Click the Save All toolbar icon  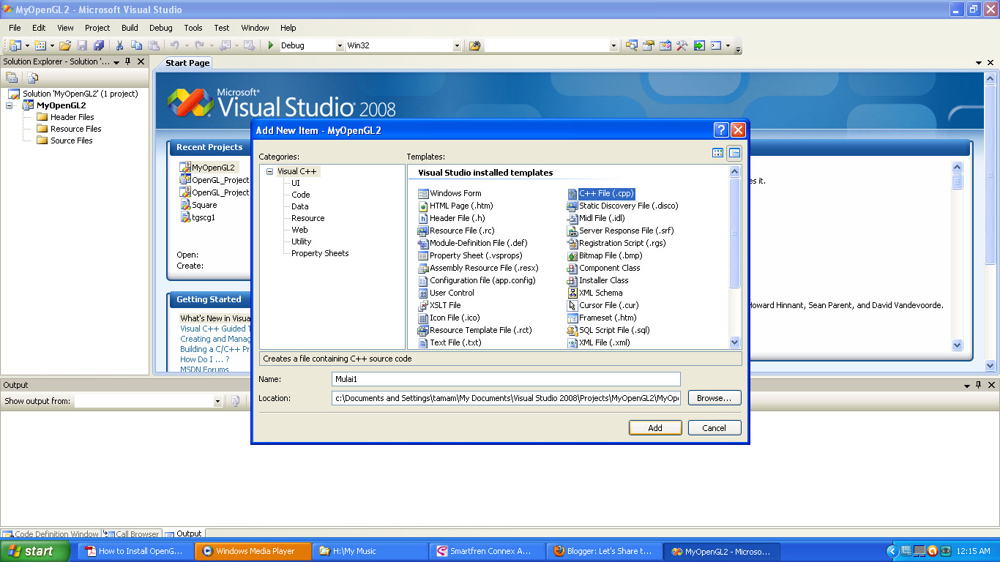99,45
